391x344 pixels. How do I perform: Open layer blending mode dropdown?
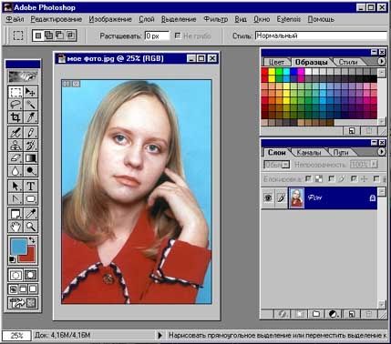pyautogui.click(x=276, y=165)
